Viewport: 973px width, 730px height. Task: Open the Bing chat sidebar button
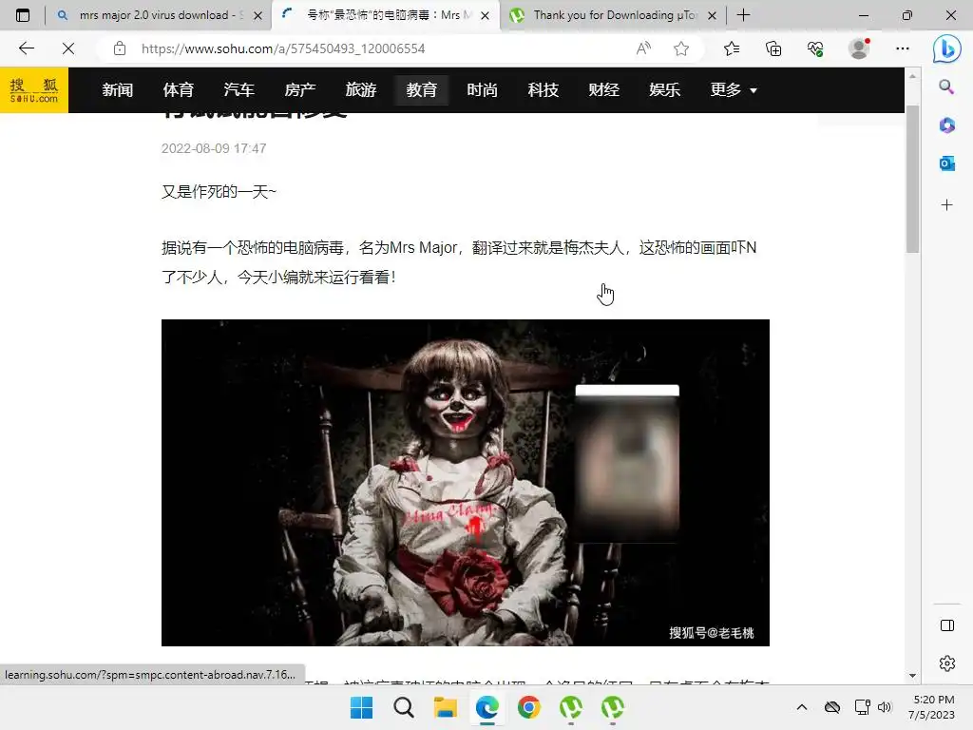[947, 49]
